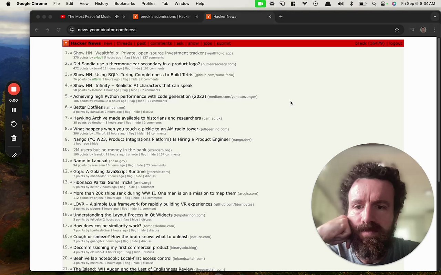
Task: Open the Goja Golang JavaScript Runtime story
Action: pyautogui.click(x=109, y=172)
